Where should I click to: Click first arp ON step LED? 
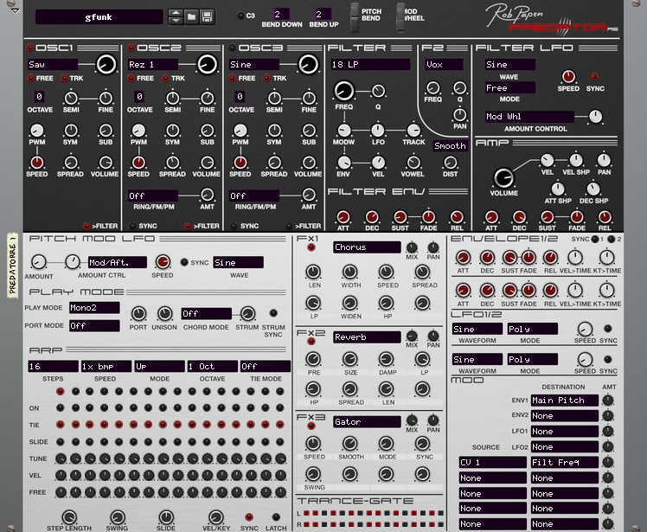pos(61,407)
